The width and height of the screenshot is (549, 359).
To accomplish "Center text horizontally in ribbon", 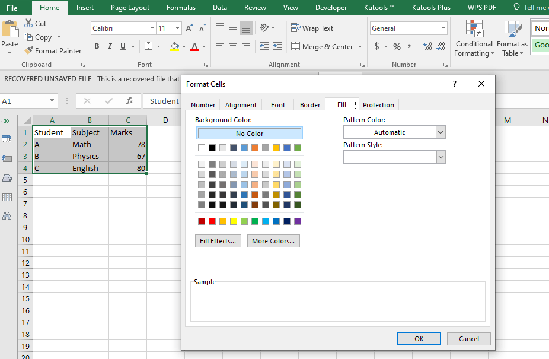I will (x=233, y=46).
